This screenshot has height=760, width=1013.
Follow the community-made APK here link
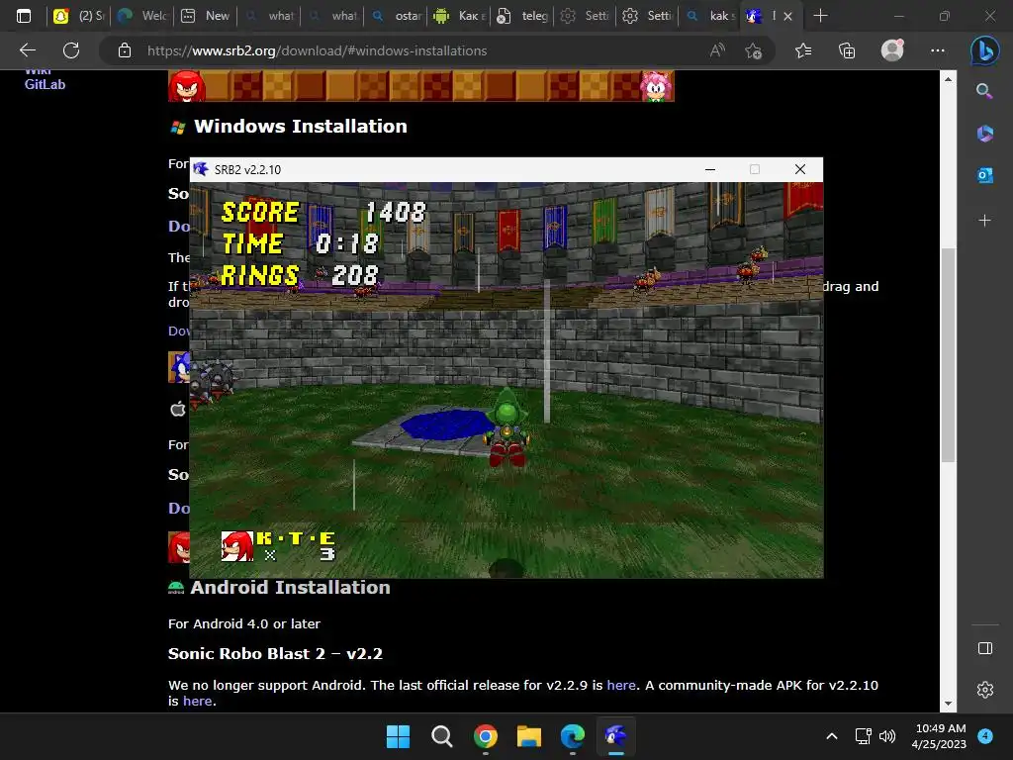pyautogui.click(x=197, y=702)
